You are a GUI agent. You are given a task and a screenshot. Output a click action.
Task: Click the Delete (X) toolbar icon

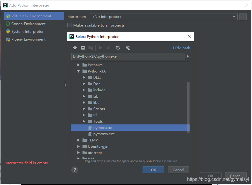pyautogui.click(x=108, y=48)
